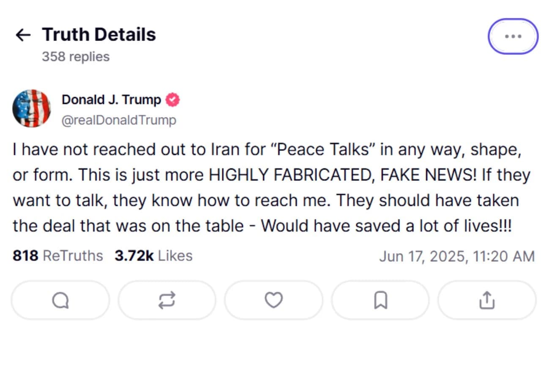Expand the share options menu
The width and height of the screenshot is (541, 372).
[486, 300]
